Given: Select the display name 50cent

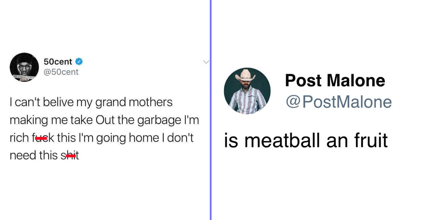Looking at the screenshot, I should point(58,61).
